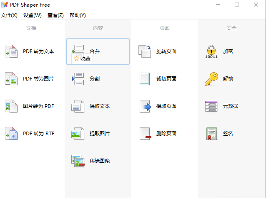Select the 合并 text label
The width and height of the screenshot is (266, 198).
pos(95,51)
